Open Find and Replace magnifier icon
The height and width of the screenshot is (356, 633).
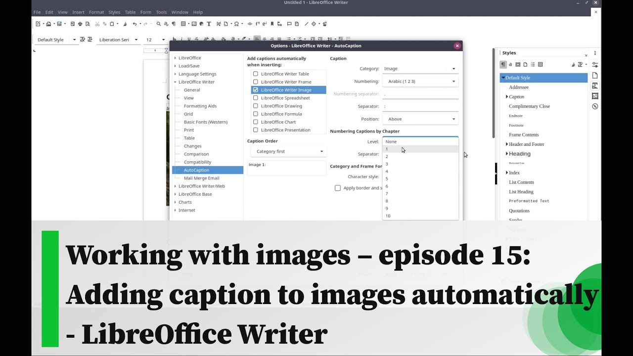tap(158, 24)
